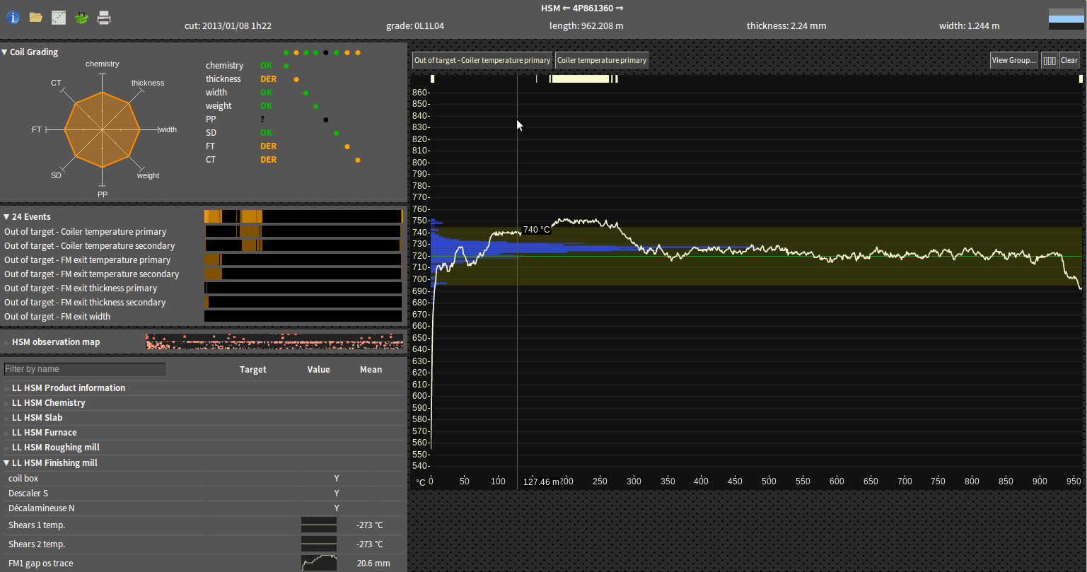Select event Out of target - Coiler temperature primary

coord(202,231)
